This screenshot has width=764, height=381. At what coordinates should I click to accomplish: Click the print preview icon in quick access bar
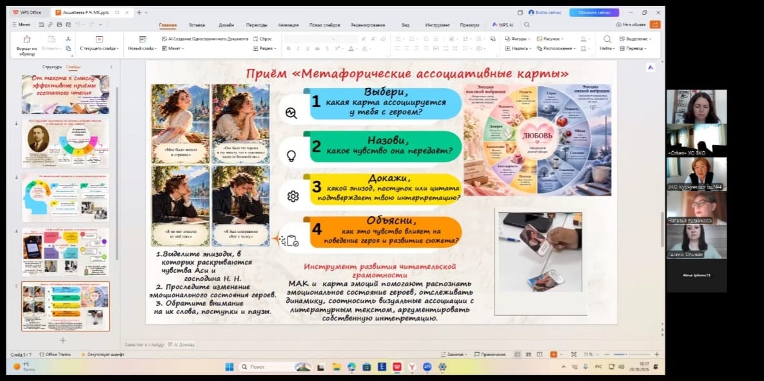[68, 24]
